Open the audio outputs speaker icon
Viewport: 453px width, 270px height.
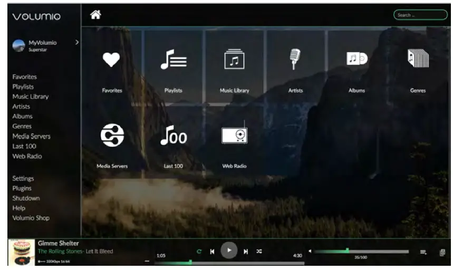pos(442,253)
